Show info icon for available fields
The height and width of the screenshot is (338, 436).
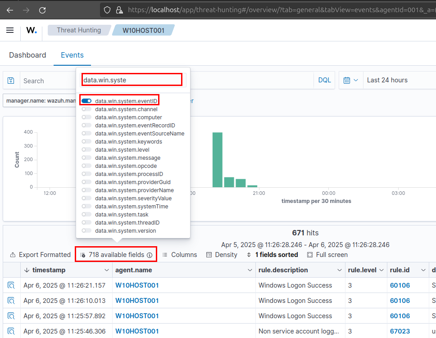[150, 255]
